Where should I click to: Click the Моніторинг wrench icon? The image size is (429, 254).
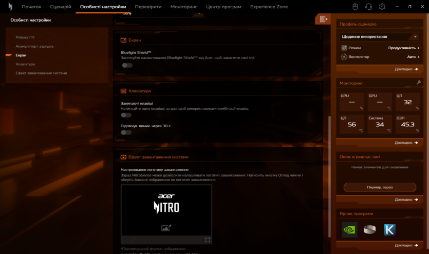pyautogui.click(x=419, y=83)
